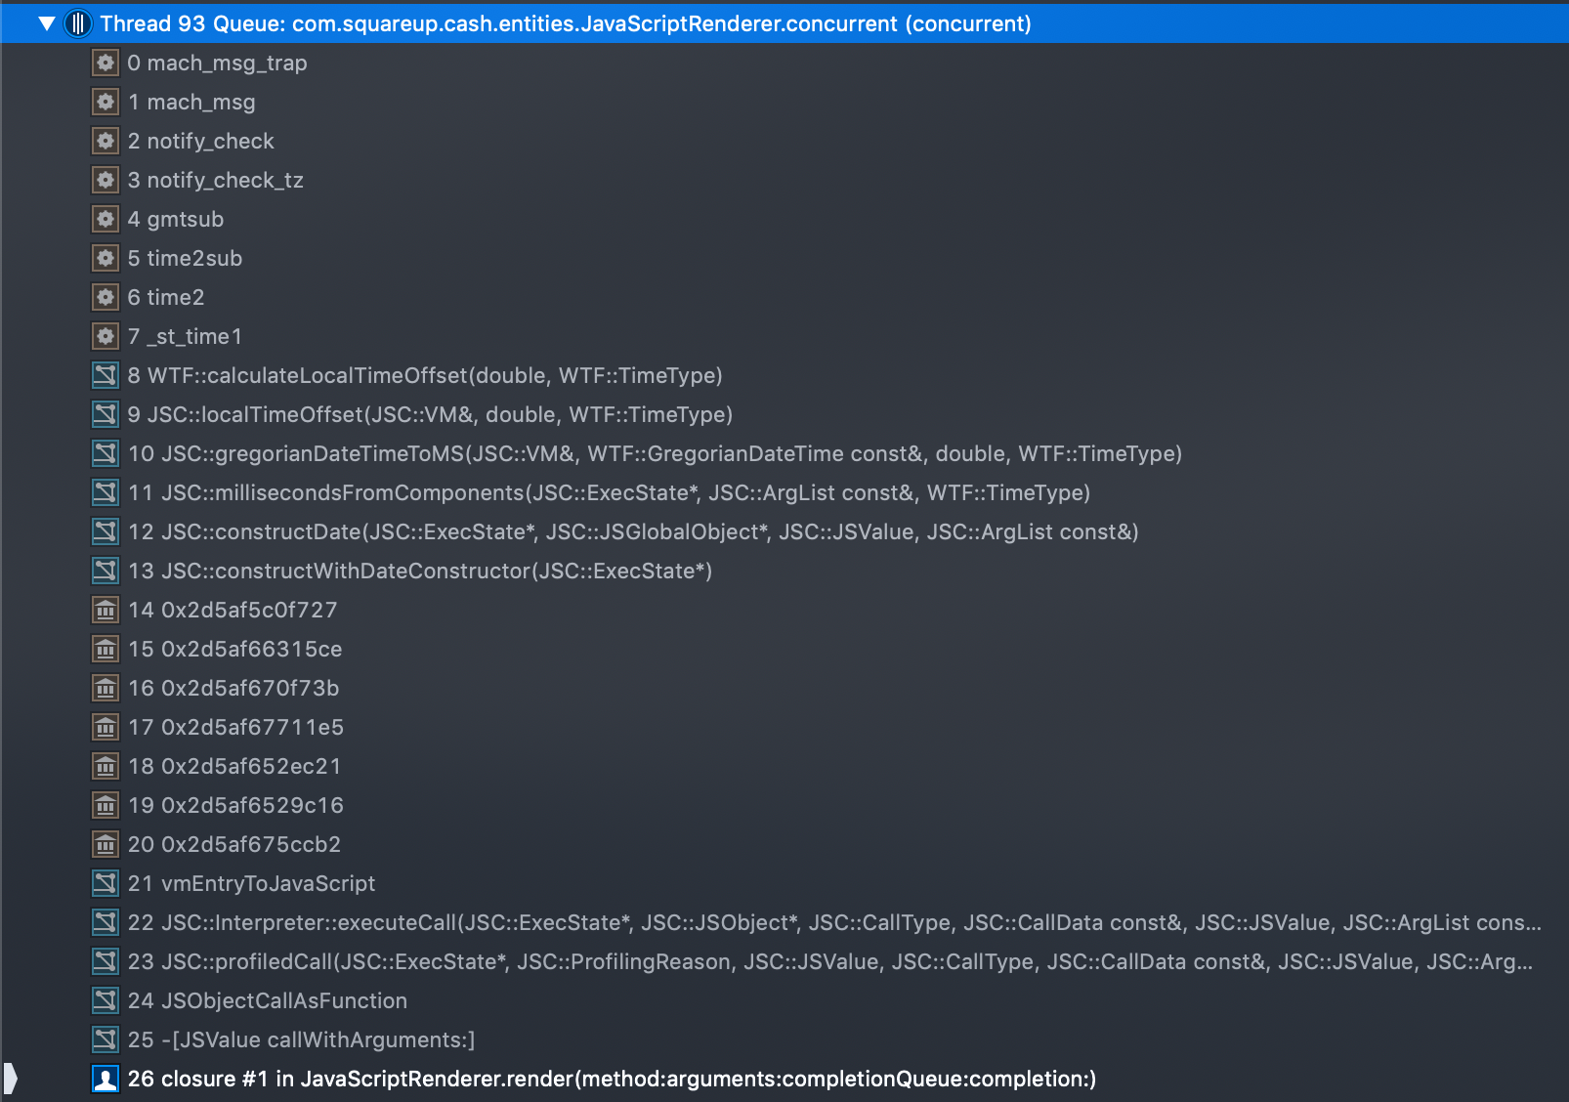Click the framework icon for frame 21 vmEntryToJavaScript

click(x=106, y=883)
